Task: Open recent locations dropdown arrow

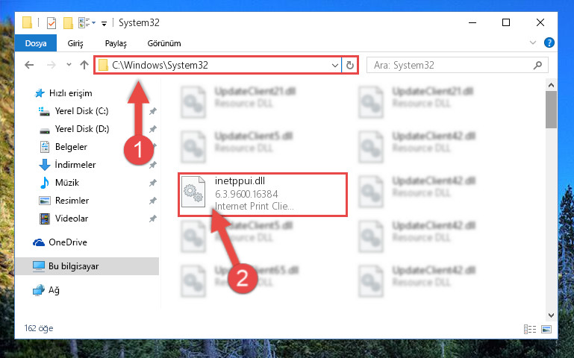Action: [x=69, y=65]
